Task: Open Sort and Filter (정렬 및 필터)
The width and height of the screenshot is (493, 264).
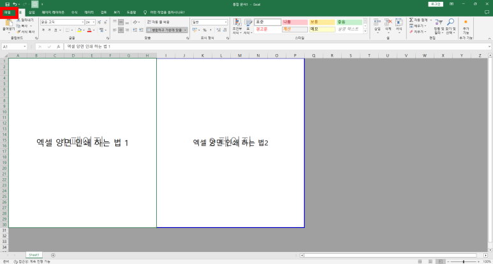Action: tap(439, 26)
